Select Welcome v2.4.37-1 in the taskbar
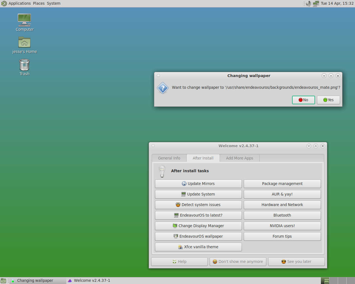355x284 pixels. pyautogui.click(x=95, y=280)
